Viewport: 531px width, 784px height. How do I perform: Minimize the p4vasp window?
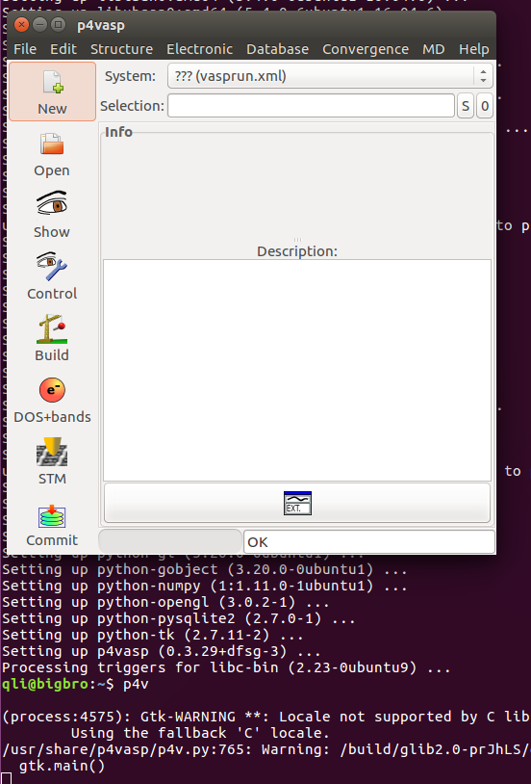[x=40, y=24]
